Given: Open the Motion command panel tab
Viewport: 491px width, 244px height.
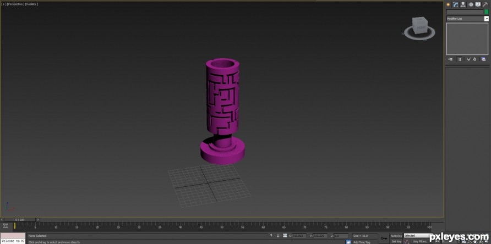Looking at the screenshot, I should [471, 4].
